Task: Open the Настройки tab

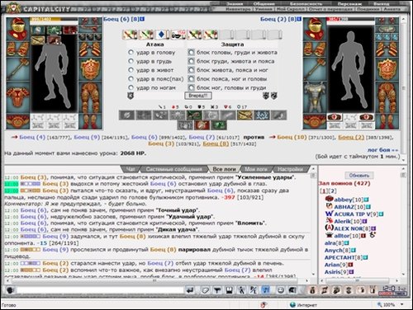Action: pos(291,169)
